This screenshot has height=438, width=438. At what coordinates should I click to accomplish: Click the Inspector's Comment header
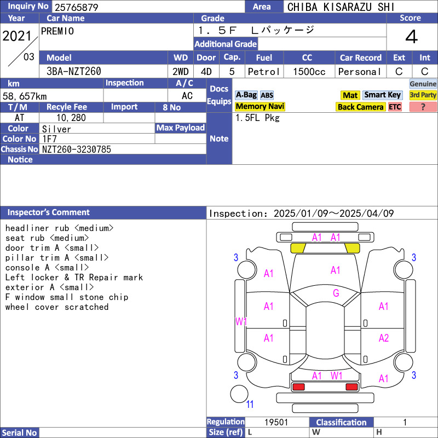pos(49,212)
